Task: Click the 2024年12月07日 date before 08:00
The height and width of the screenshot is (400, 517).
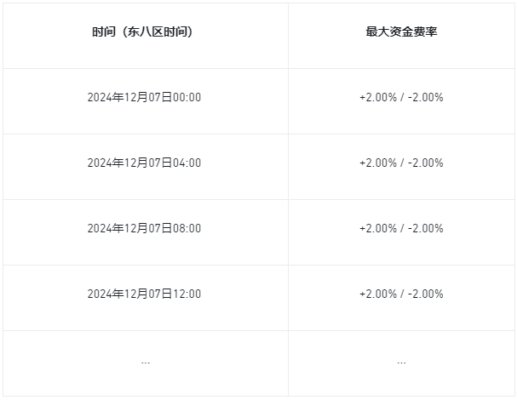Action: pyautogui.click(x=129, y=228)
